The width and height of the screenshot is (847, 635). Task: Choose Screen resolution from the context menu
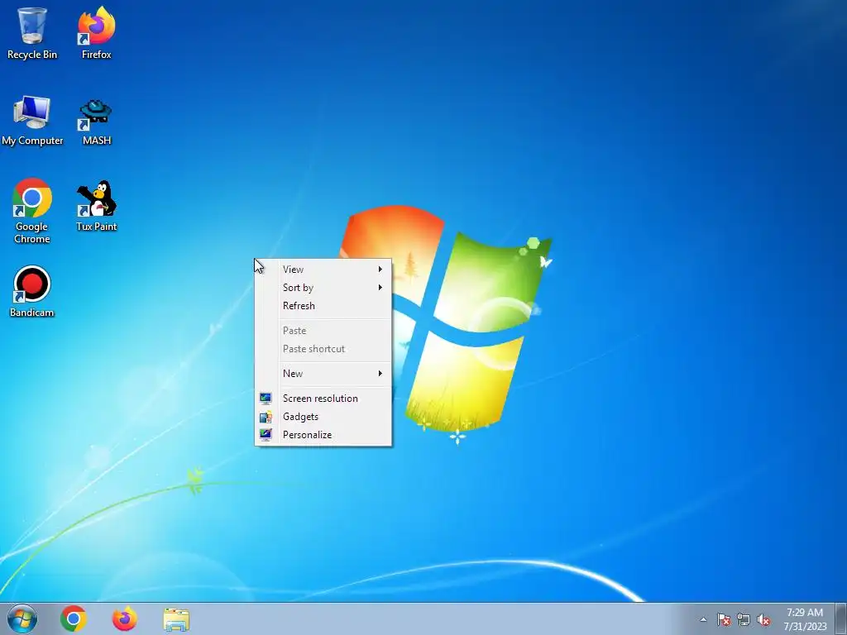coord(323,398)
